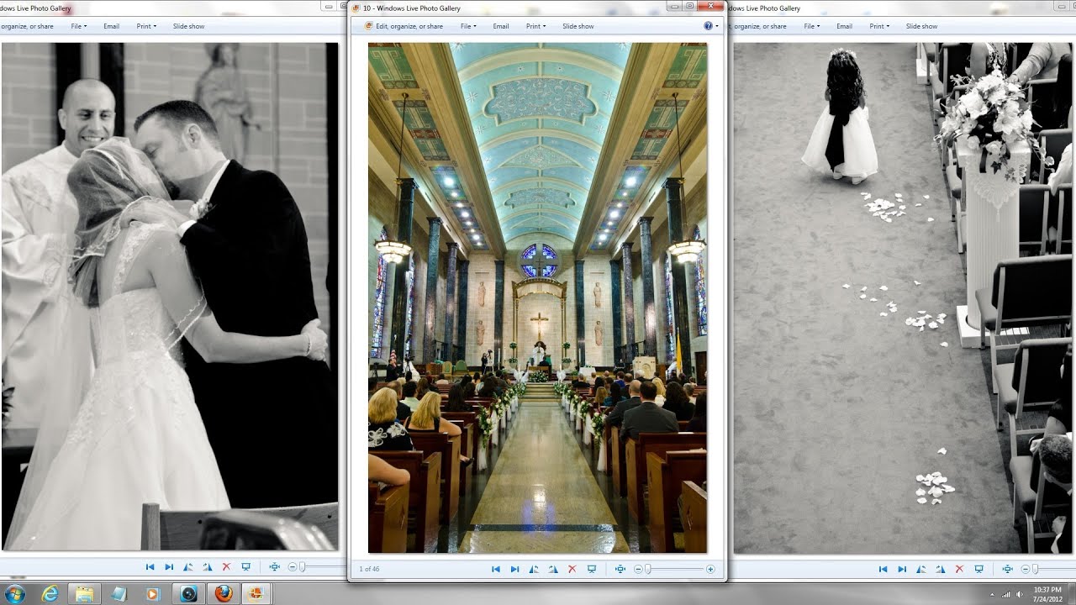The width and height of the screenshot is (1076, 605).
Task: Delete the photo in right window
Action: (960, 569)
